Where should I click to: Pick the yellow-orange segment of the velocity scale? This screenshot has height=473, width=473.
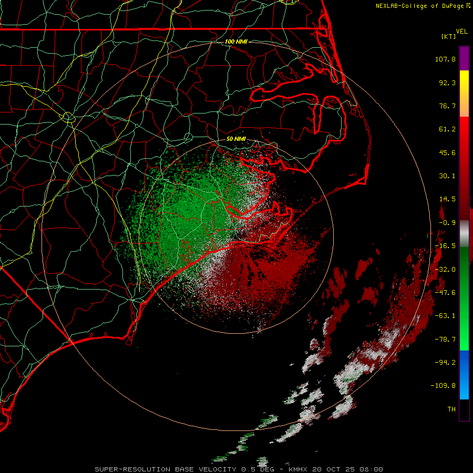pos(464,94)
